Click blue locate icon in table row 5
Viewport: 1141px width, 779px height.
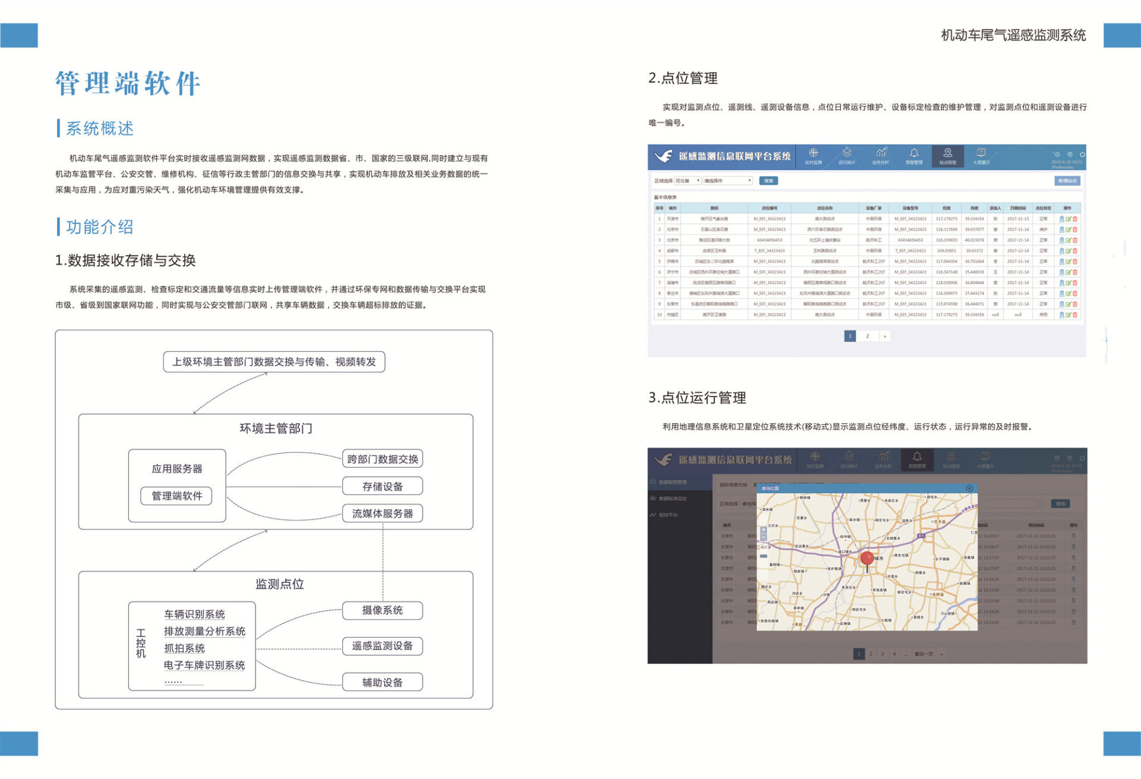[x=1062, y=261]
